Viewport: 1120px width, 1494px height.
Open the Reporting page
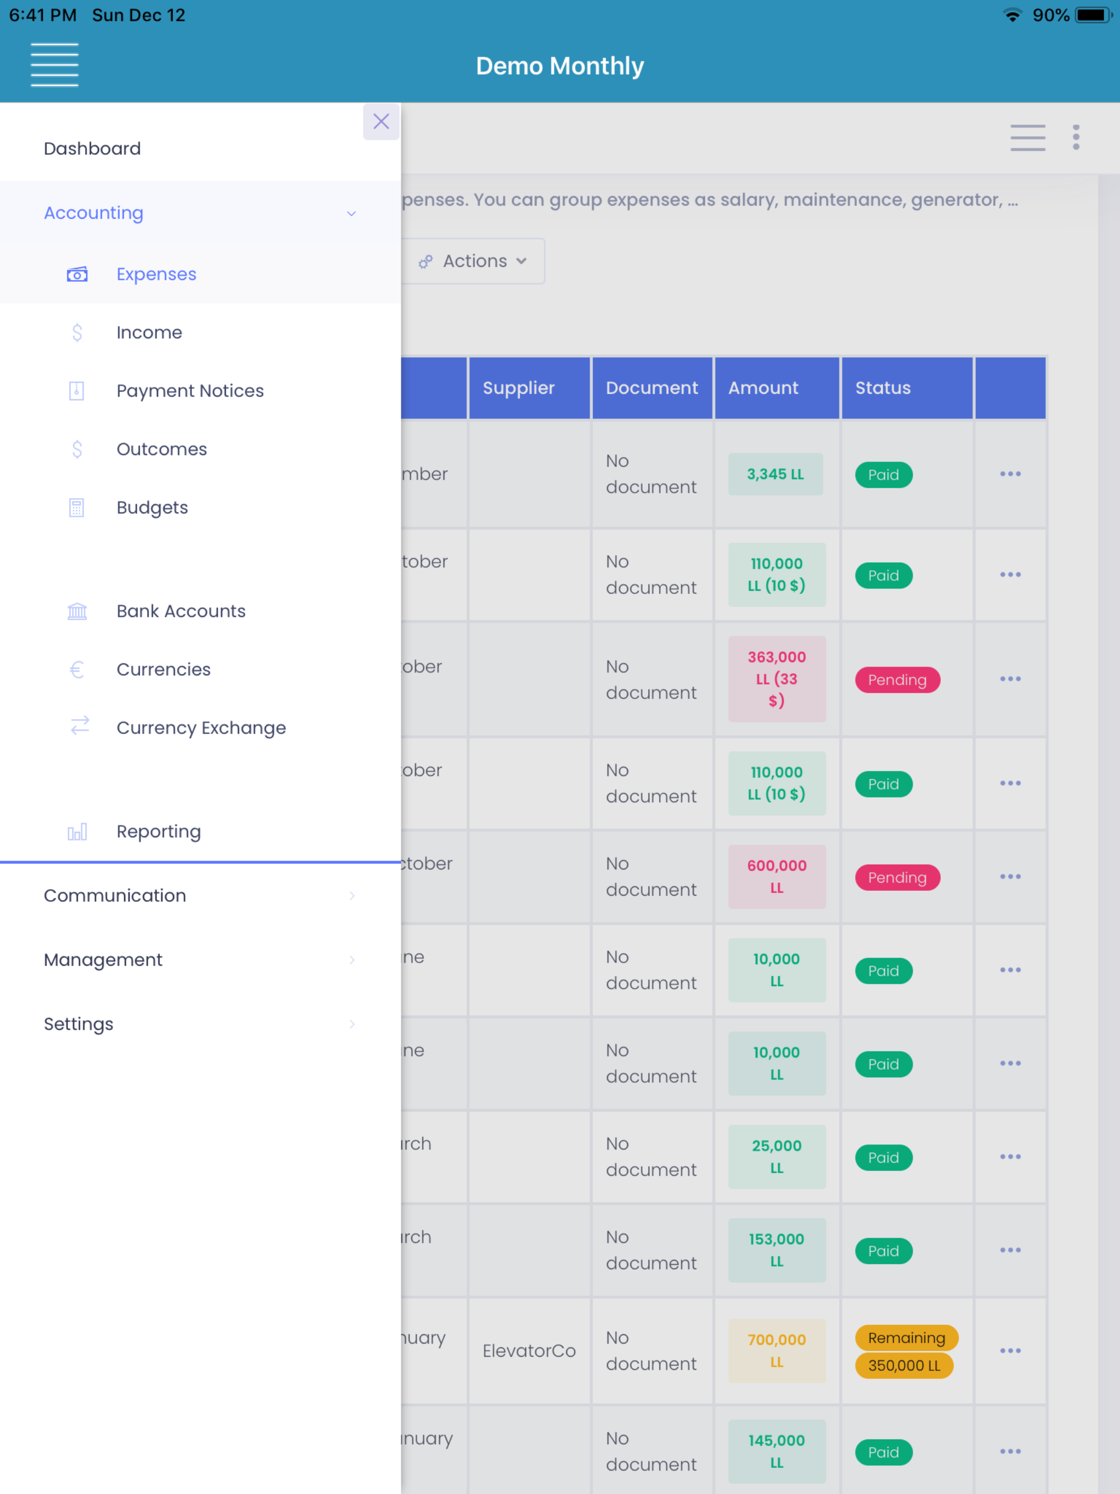(x=200, y=831)
